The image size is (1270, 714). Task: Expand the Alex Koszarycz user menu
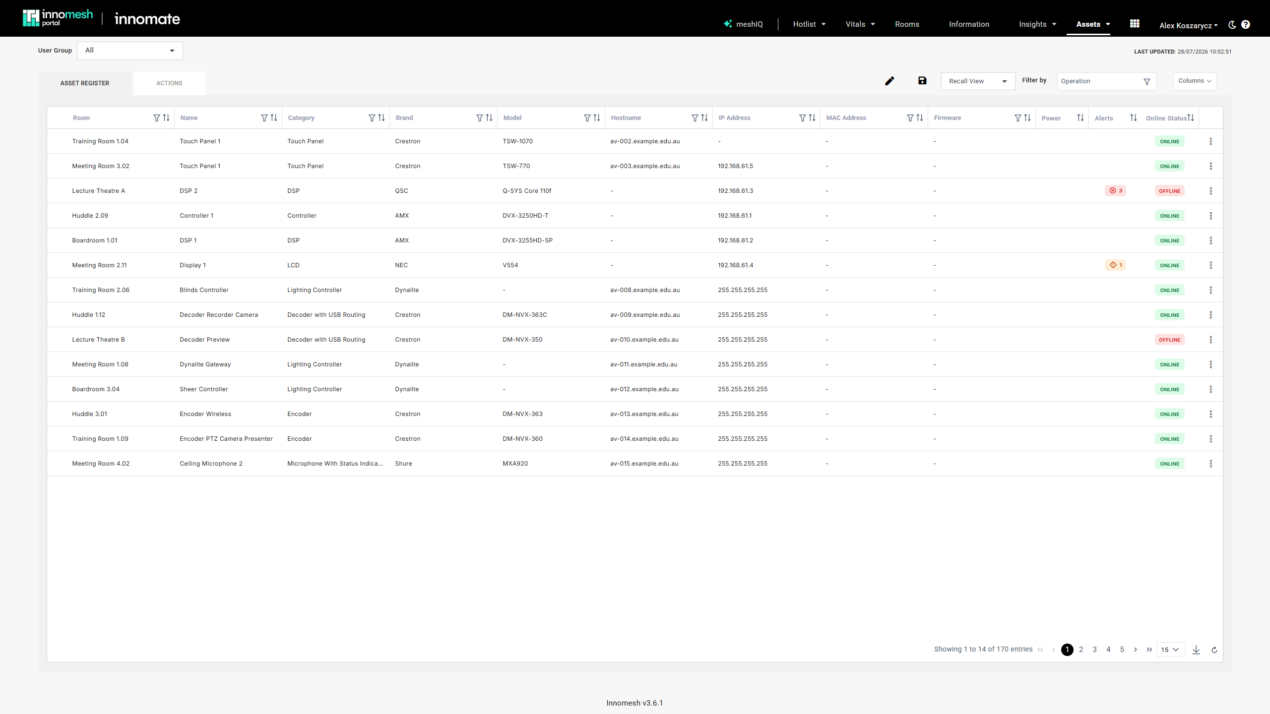coord(1189,25)
